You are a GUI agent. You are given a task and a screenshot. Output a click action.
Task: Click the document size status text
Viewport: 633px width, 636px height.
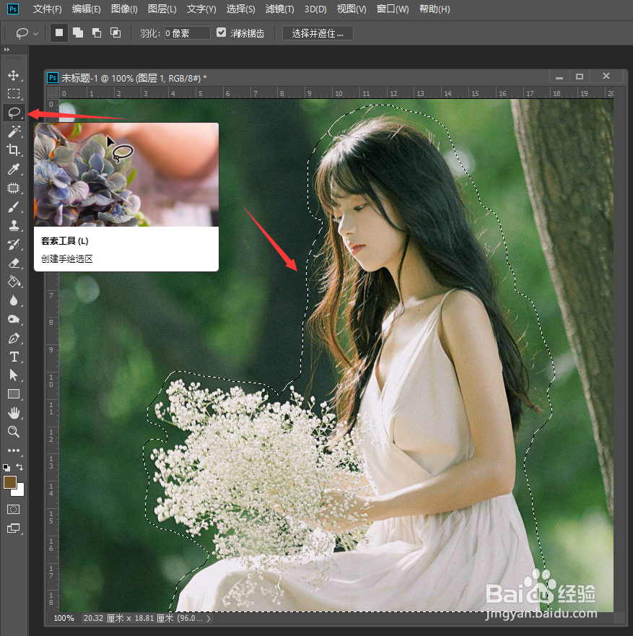[x=143, y=618]
